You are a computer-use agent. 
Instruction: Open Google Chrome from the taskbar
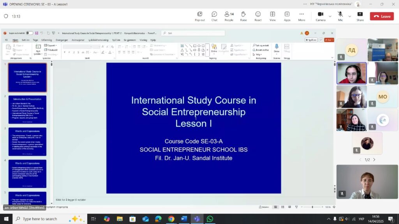(x=171, y=219)
